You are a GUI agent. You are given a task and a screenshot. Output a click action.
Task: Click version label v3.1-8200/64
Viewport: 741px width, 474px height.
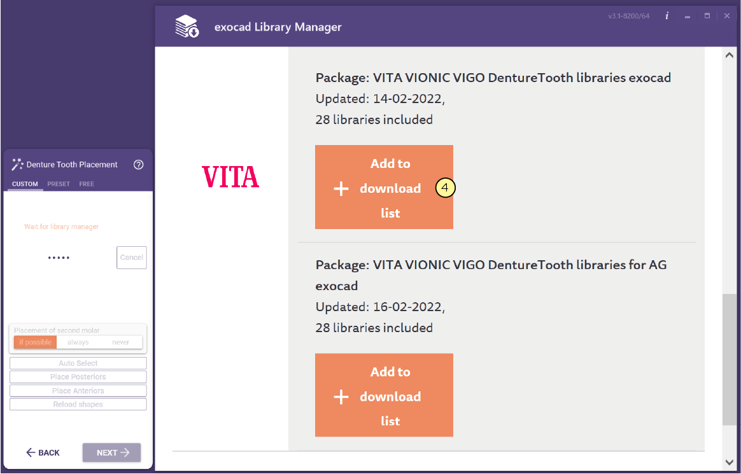click(628, 16)
